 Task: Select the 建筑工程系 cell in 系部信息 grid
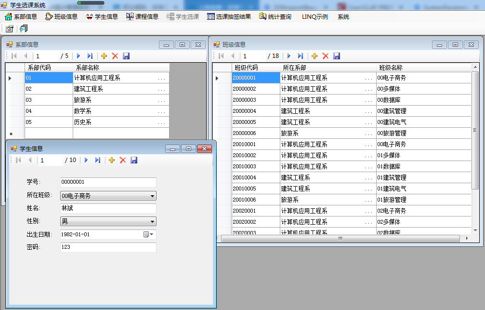point(121,89)
